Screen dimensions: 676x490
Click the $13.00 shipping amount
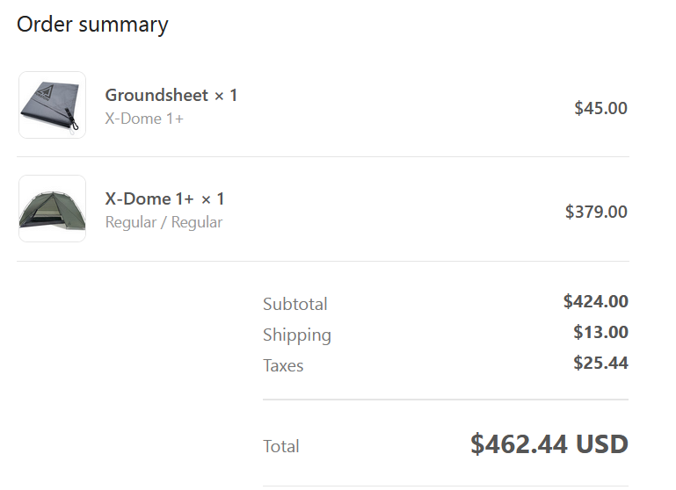click(x=600, y=332)
